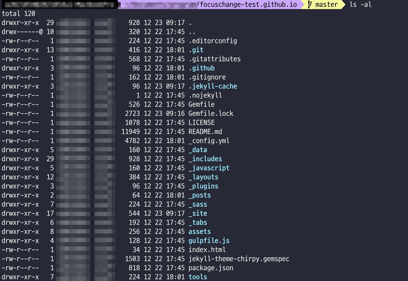Click the git branch icon in prompt

[x=310, y=5]
